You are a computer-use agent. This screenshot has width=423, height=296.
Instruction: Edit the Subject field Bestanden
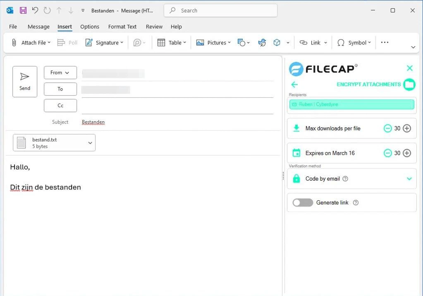(x=177, y=122)
